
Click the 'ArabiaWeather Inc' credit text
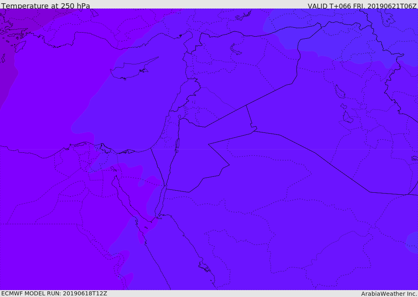point(389,294)
